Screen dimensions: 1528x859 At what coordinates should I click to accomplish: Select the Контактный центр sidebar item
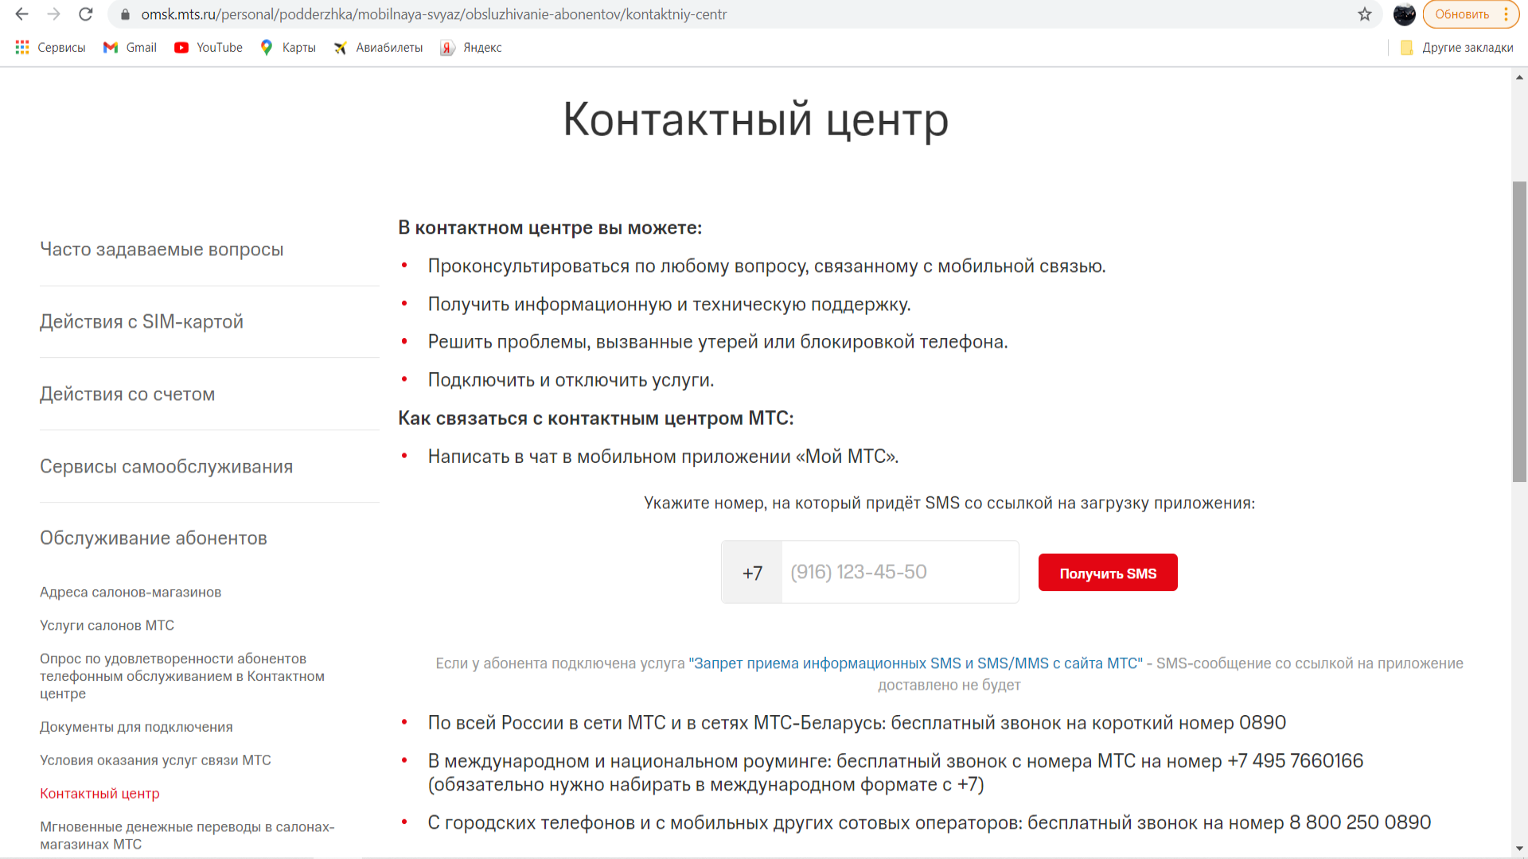click(x=99, y=794)
